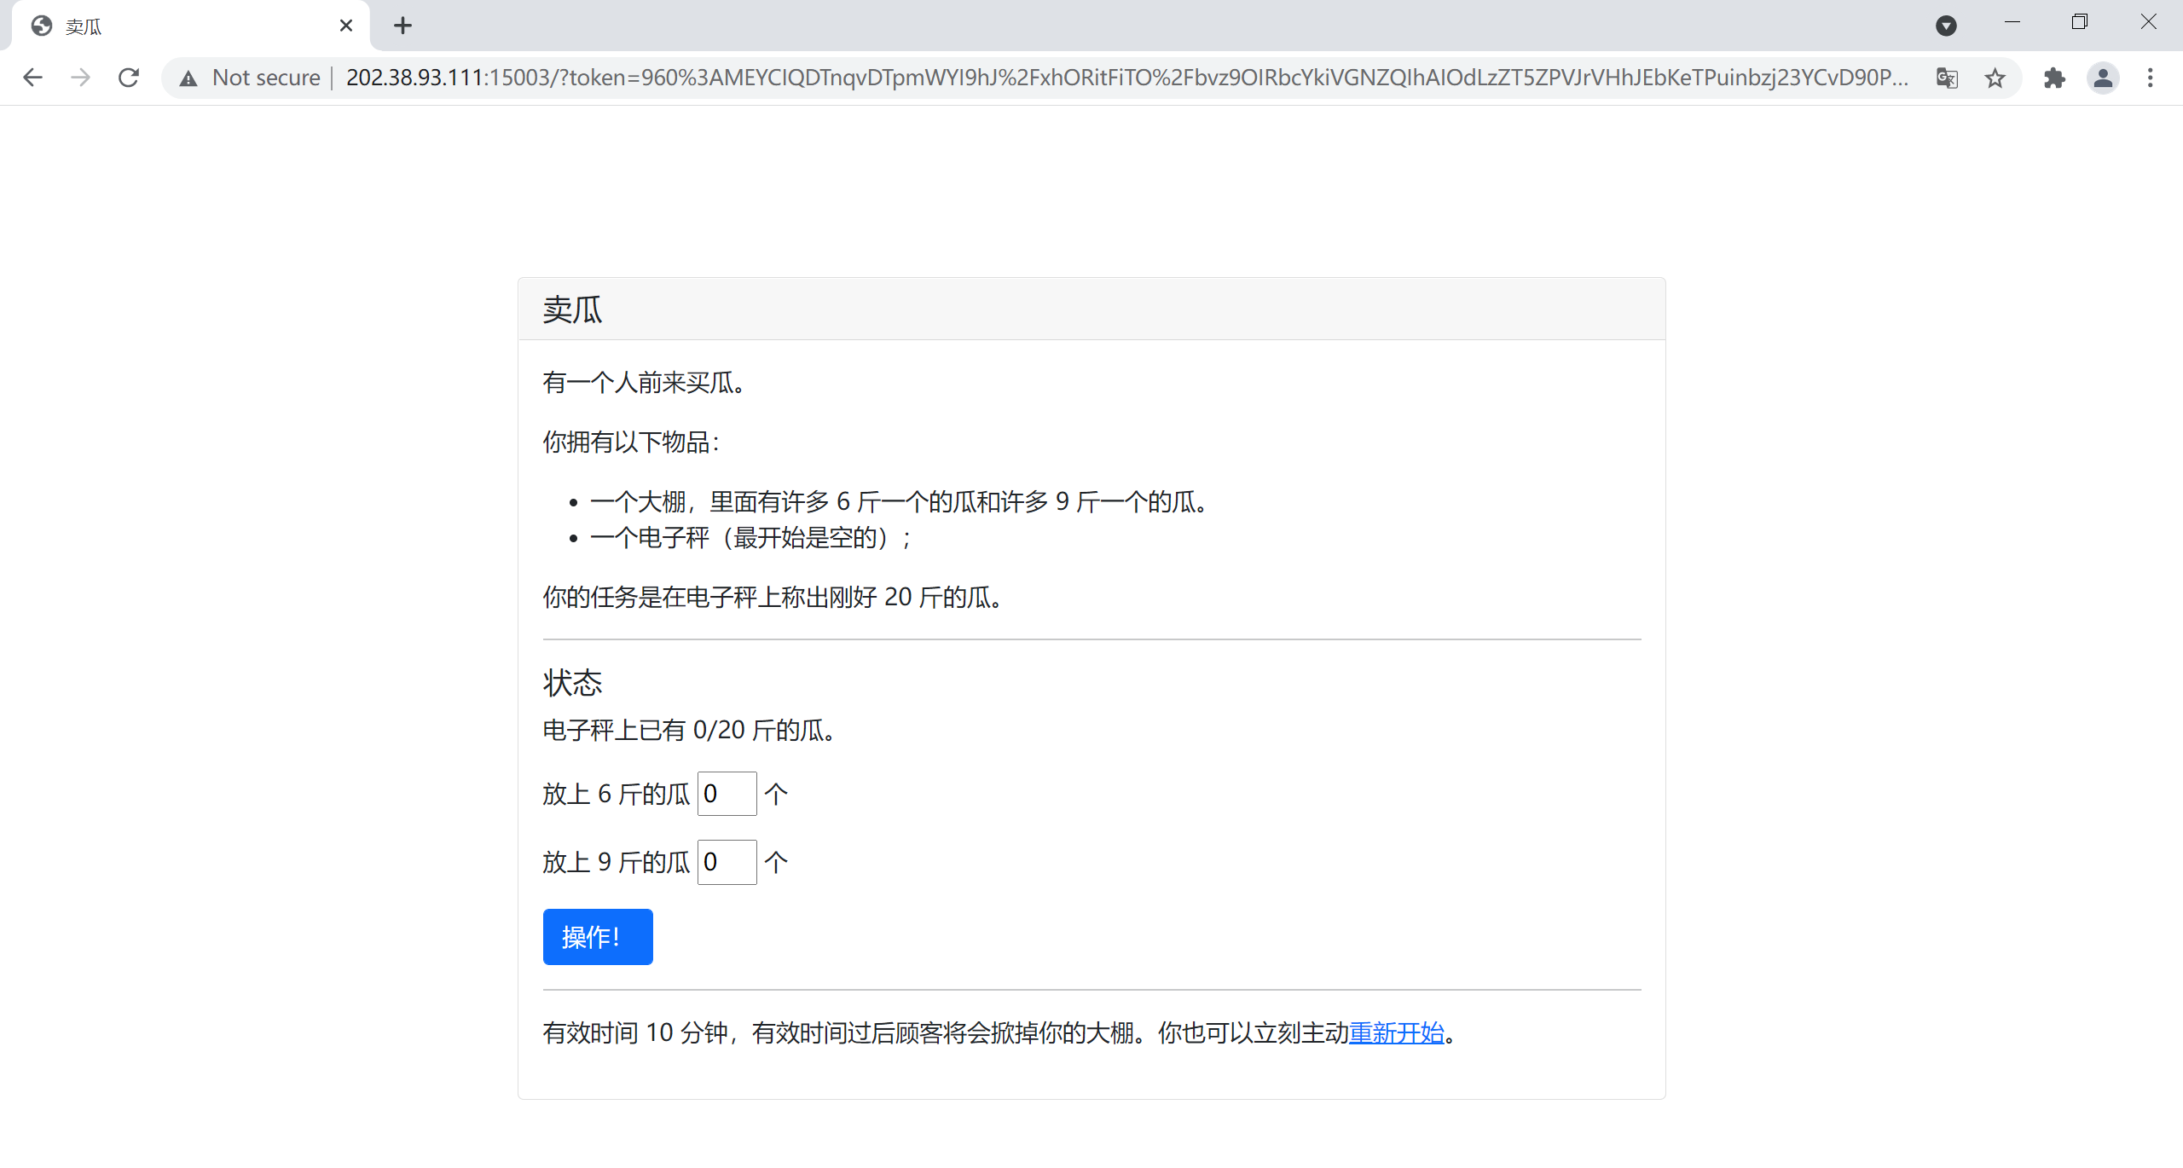
Task: Select the 卖瓜 browser tab
Action: [x=191, y=26]
